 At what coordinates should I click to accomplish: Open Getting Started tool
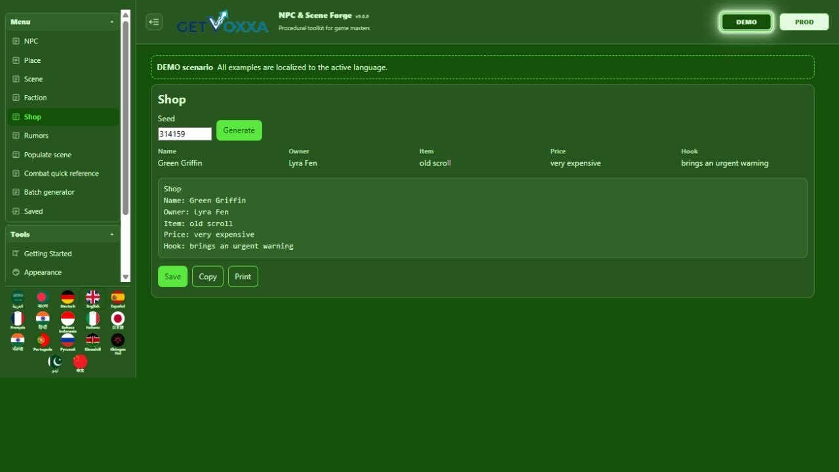pyautogui.click(x=62, y=254)
